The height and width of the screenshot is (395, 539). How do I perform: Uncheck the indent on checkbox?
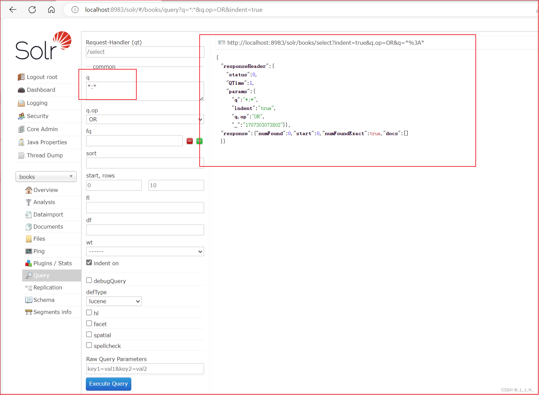point(89,263)
